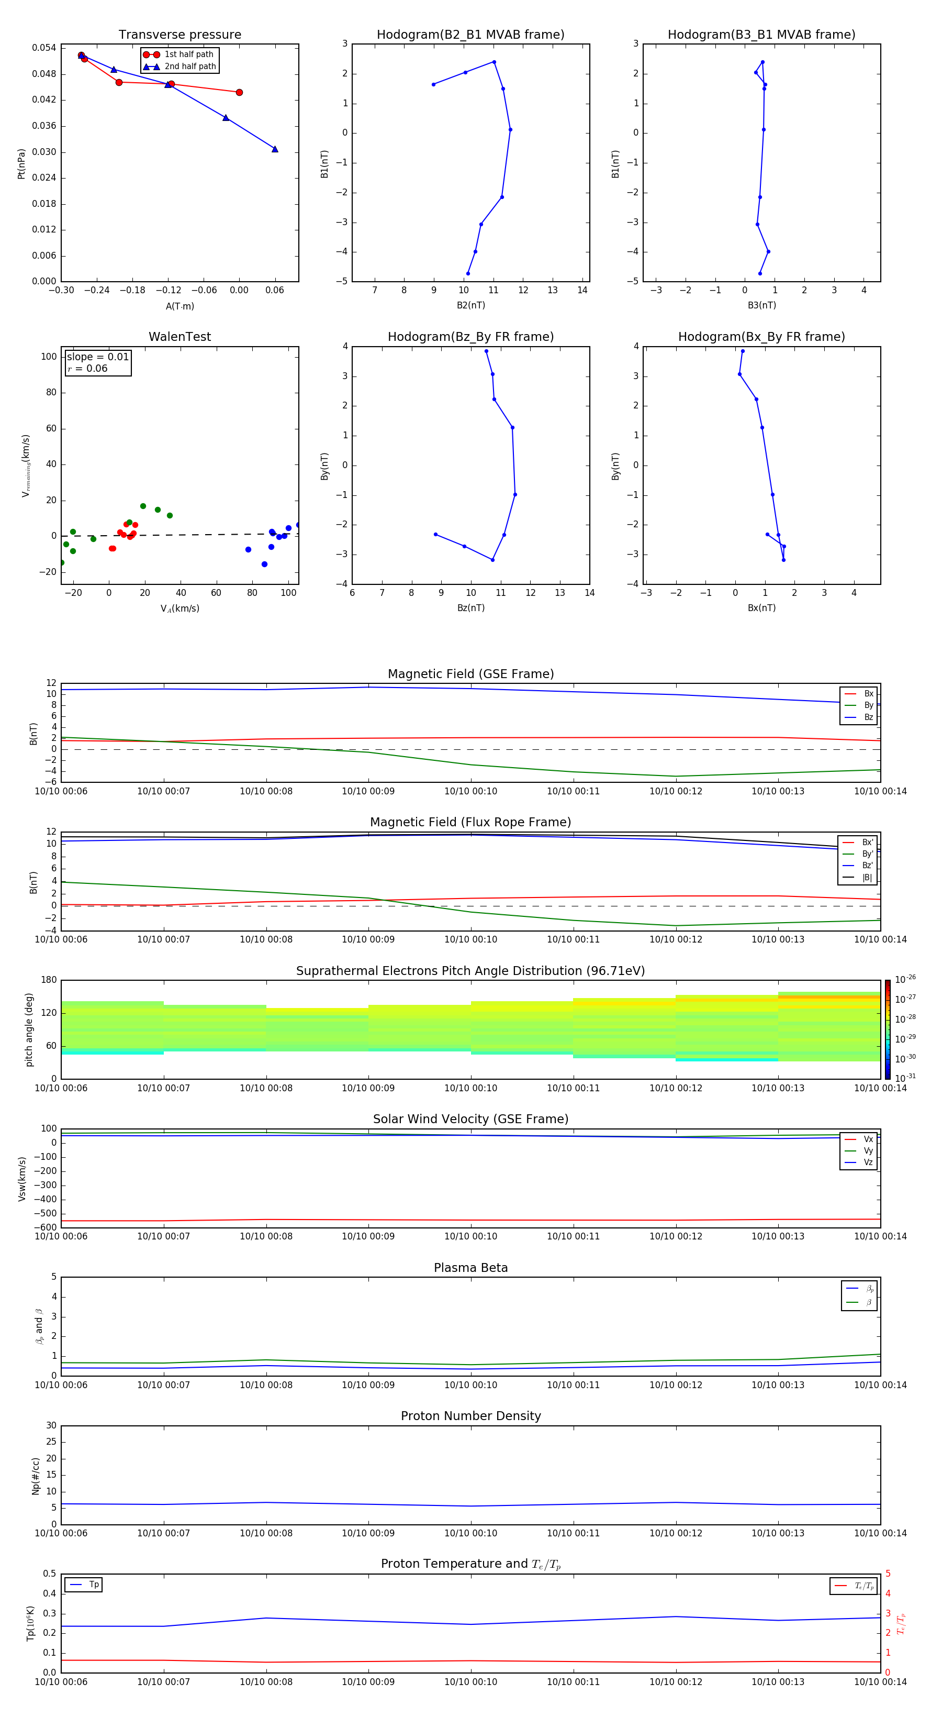Click the 'Hodogram(Bx_By FR frame)' title
The image size is (942, 1728).
pos(761,337)
